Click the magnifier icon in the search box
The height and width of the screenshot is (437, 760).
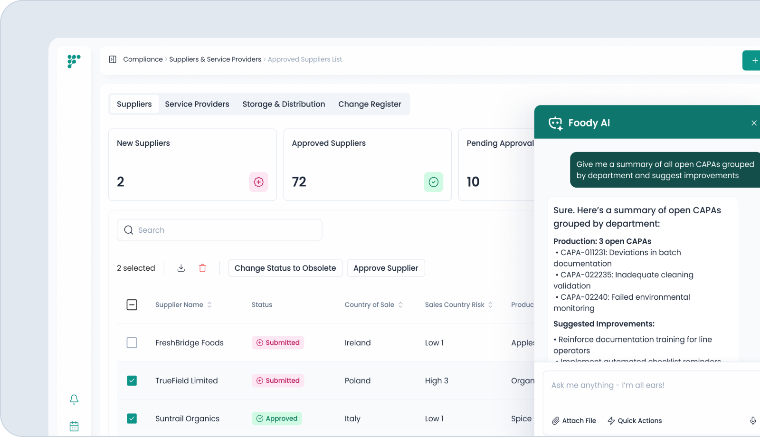128,230
